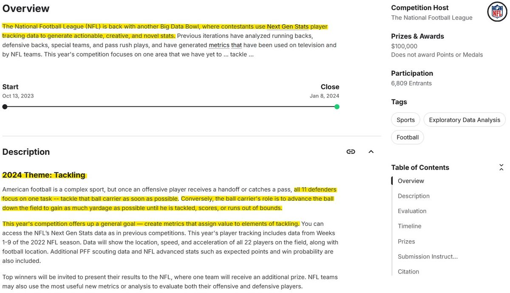This screenshot has width=510, height=293.
Task: Go to Submission Instructions contents entry
Action: (428, 256)
